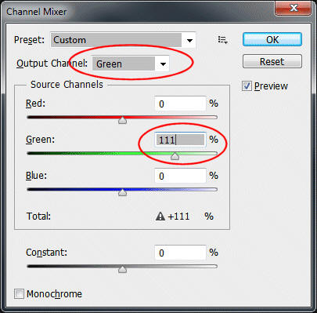The image size is (317, 313).
Task: Select the Custom preset combo box
Action: (123, 40)
